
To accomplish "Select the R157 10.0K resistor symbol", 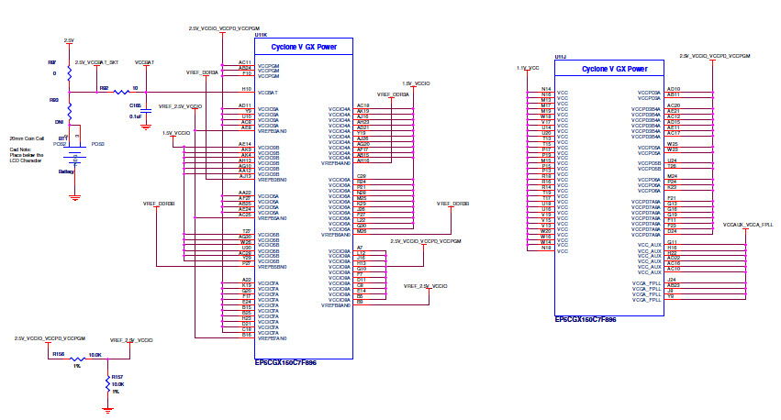I will pyautogui.click(x=106, y=382).
